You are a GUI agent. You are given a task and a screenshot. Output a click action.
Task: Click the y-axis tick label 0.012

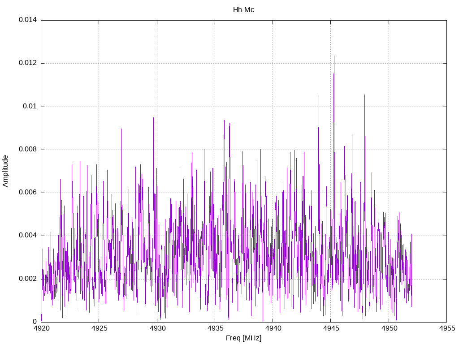[28, 63]
